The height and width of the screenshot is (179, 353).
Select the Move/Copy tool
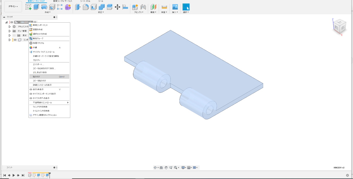click(117, 7)
